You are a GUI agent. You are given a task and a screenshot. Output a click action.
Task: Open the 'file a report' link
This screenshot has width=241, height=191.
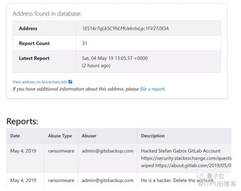click(x=153, y=89)
